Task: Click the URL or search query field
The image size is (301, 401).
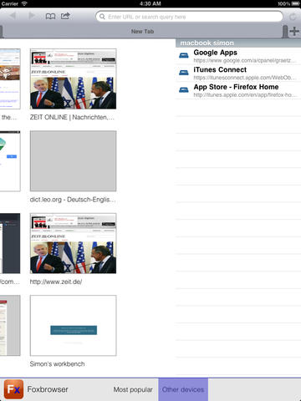Action: point(189,17)
